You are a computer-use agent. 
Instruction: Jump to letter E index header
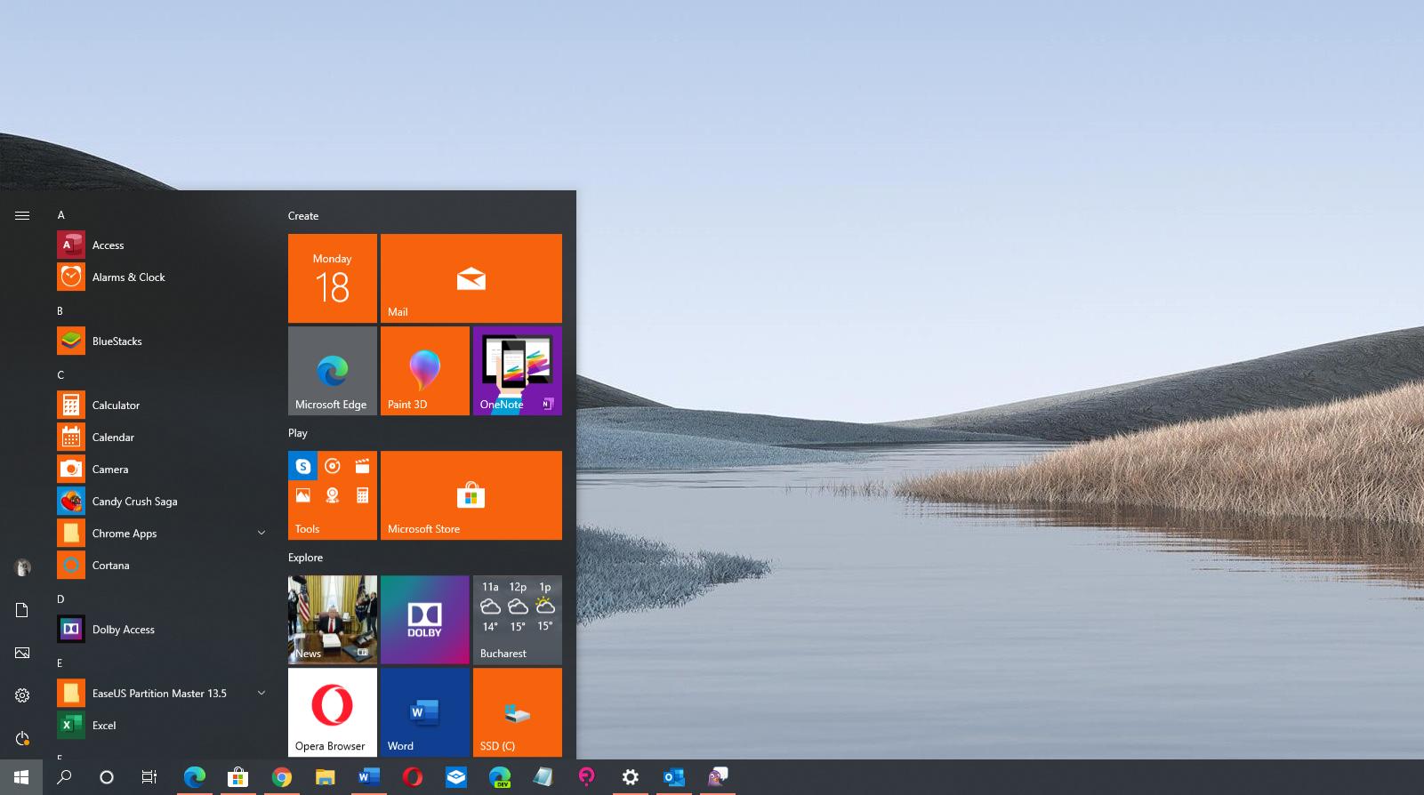(60, 663)
